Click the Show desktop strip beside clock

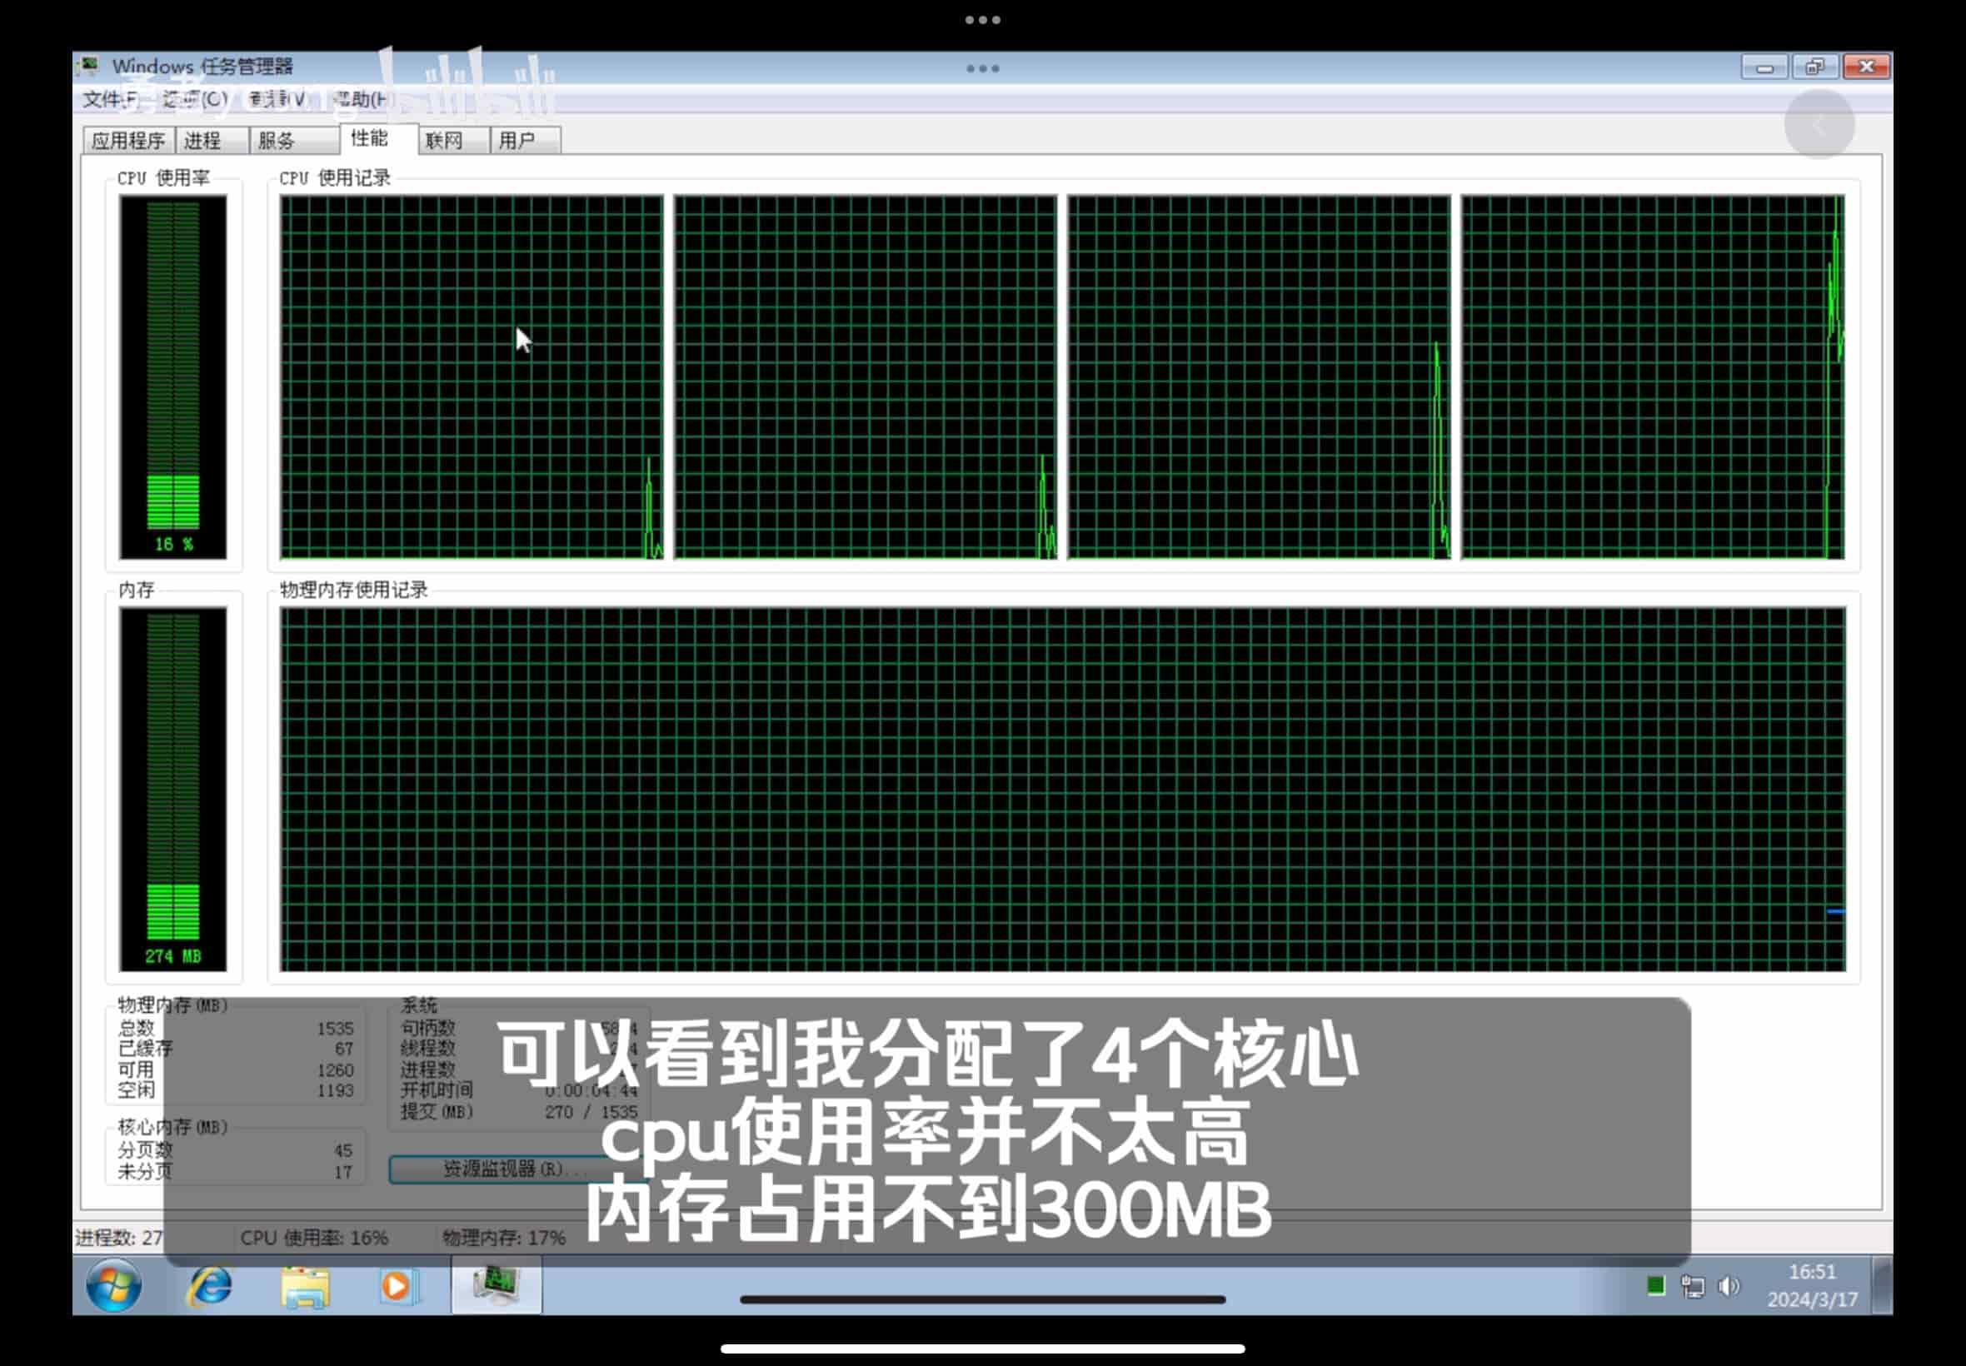click(1882, 1285)
